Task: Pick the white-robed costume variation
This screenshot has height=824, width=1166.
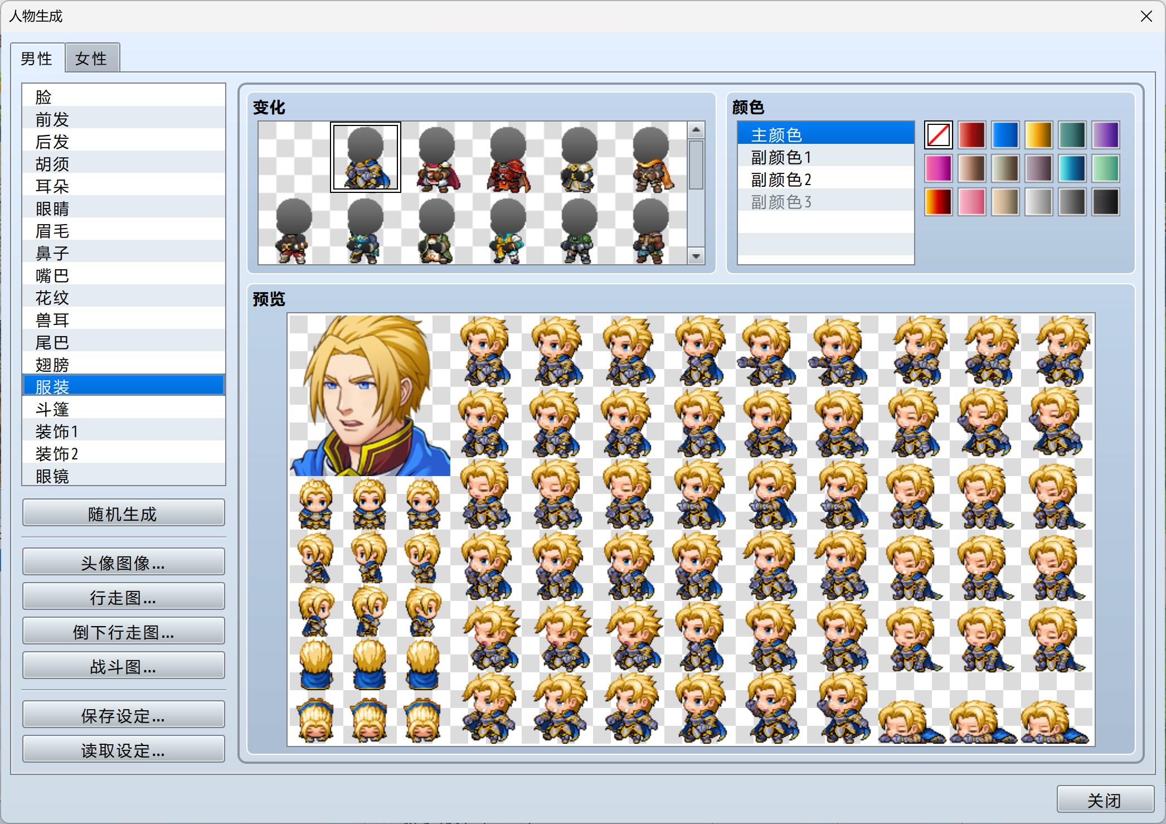Action: (x=580, y=157)
